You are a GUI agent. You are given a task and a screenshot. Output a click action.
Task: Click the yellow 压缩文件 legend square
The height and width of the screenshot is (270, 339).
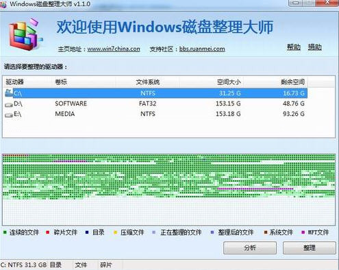click(x=115, y=232)
